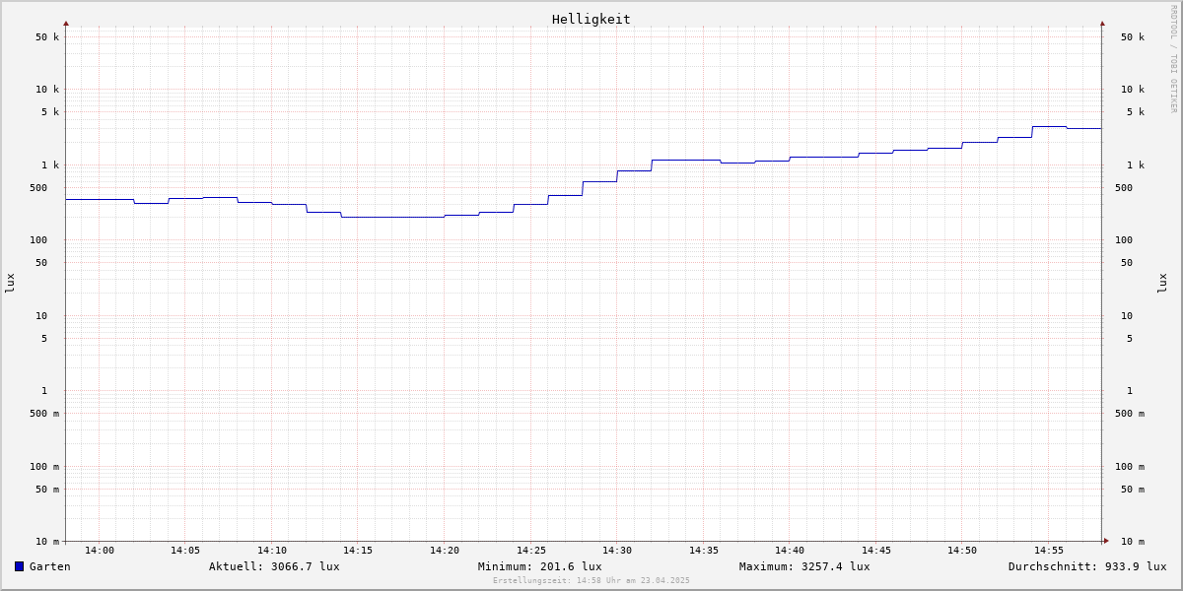Viewport: 1183px width, 591px height.
Task: Select the "5 k" label on right axis
Action: click(x=1136, y=112)
